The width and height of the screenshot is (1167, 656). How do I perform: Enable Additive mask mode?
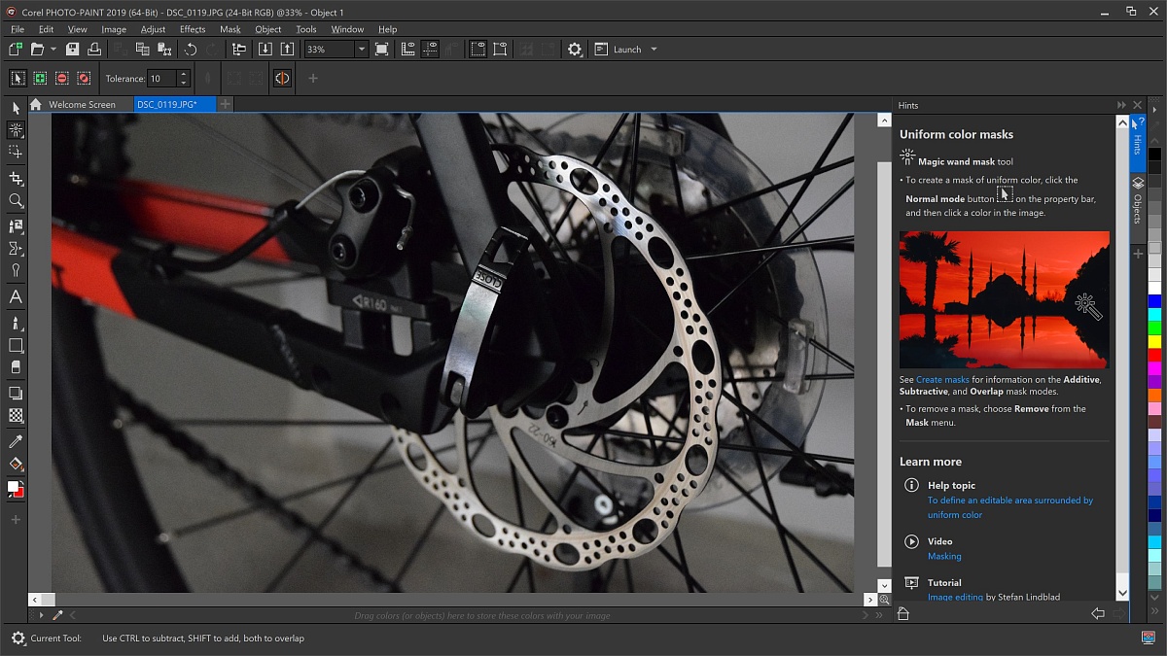(x=40, y=79)
